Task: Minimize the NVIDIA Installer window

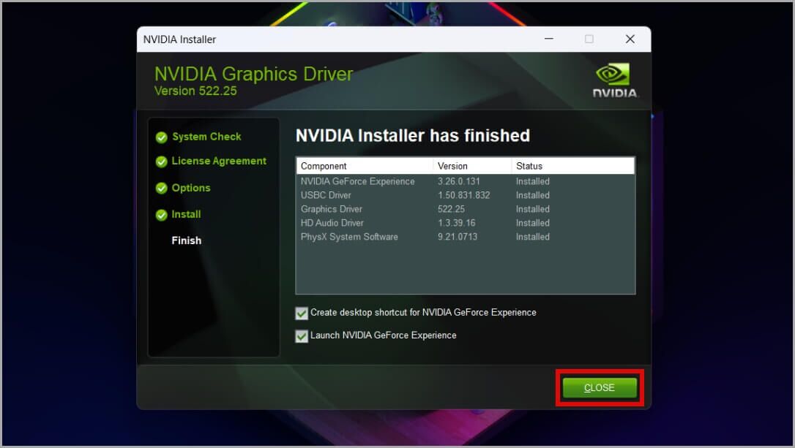Action: [549, 39]
